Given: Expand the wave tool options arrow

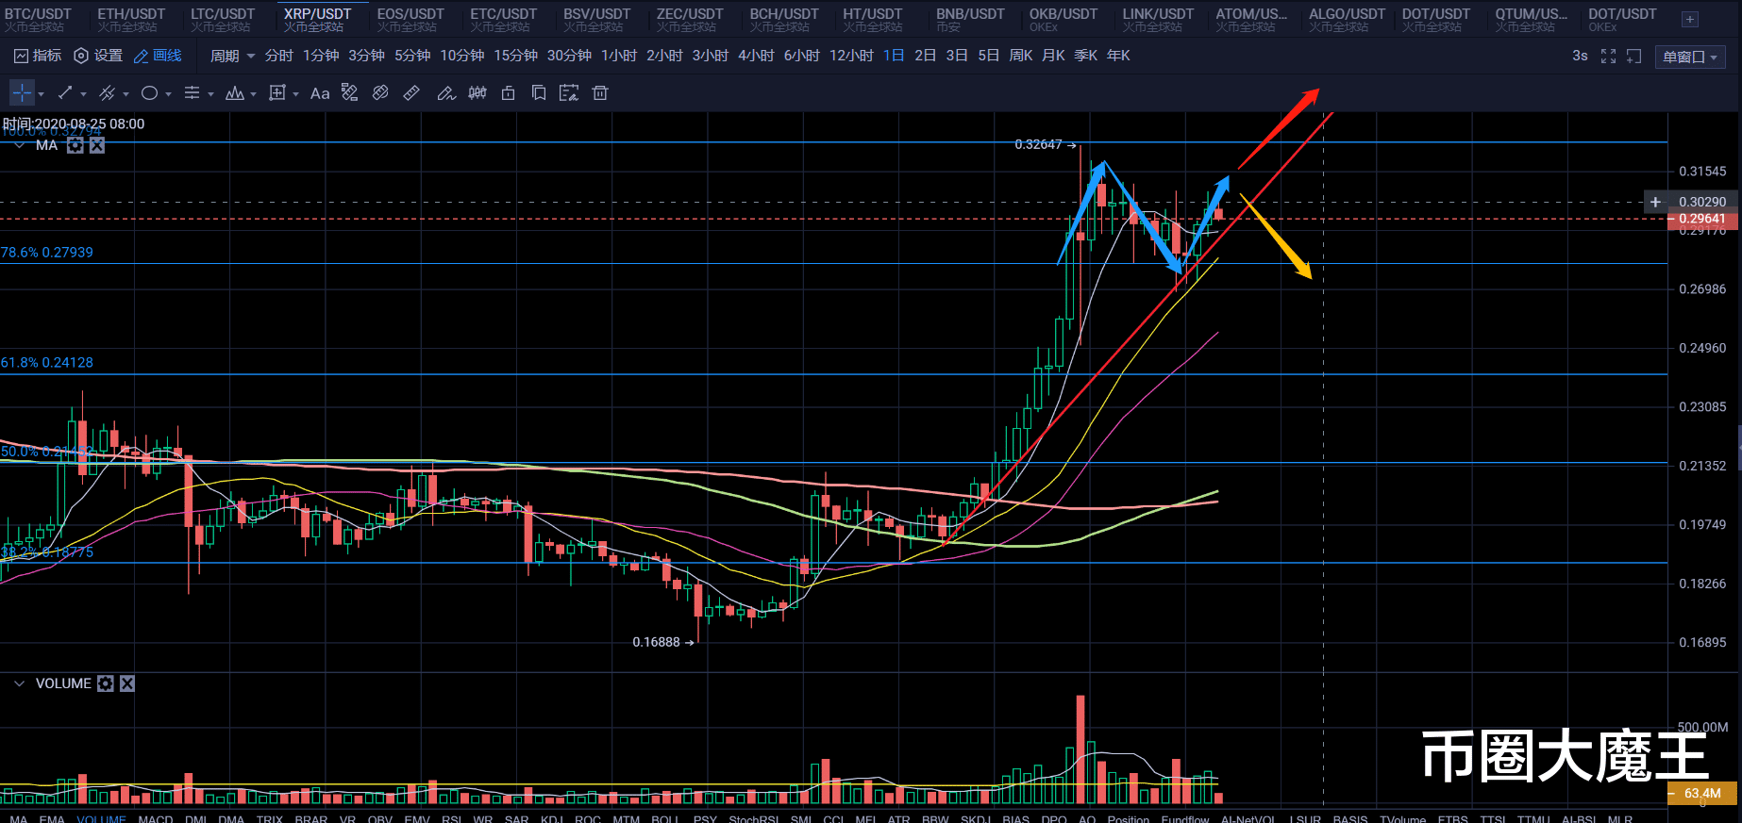Looking at the screenshot, I should tap(253, 94).
